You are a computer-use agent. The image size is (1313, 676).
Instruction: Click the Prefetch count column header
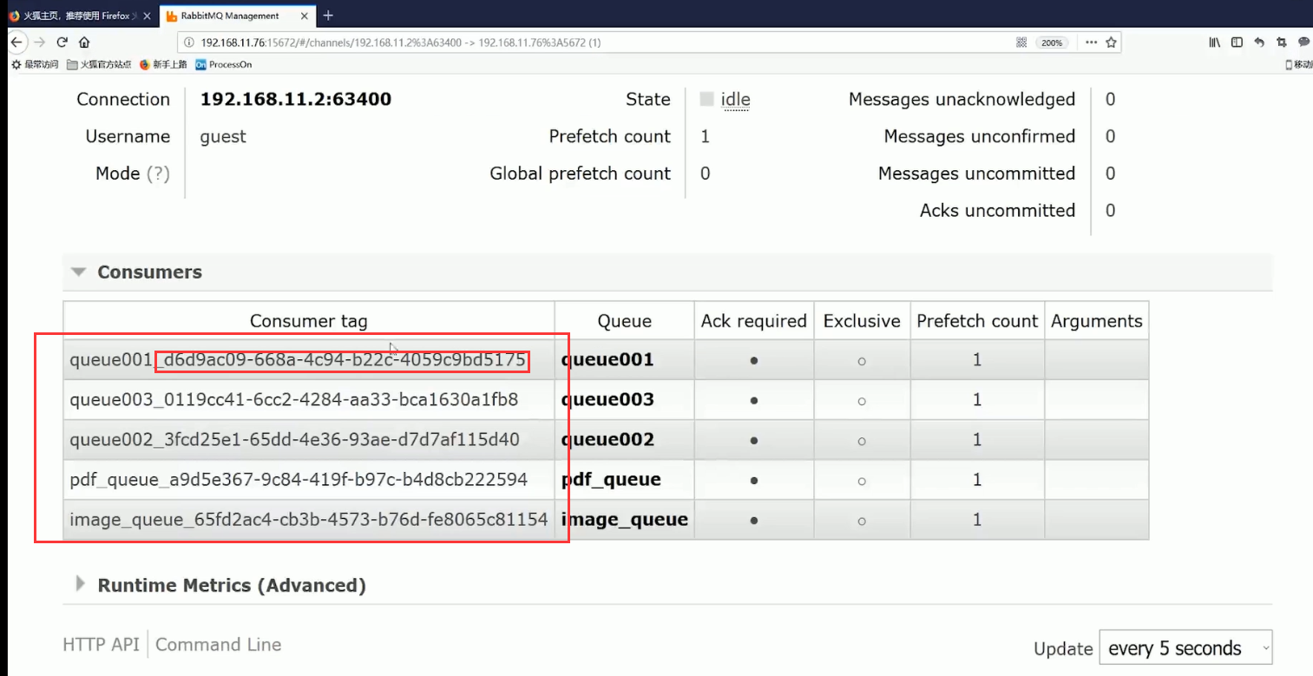(977, 321)
